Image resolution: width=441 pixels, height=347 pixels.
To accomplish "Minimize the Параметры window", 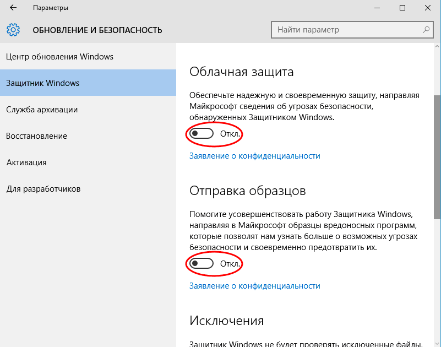I will [377, 8].
